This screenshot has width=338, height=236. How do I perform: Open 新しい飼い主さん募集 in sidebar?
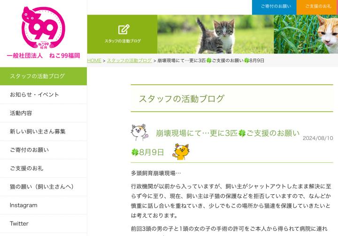click(x=43, y=132)
